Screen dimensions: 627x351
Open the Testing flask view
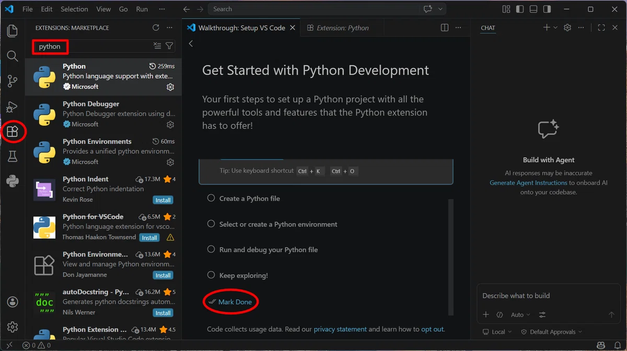[13, 157]
